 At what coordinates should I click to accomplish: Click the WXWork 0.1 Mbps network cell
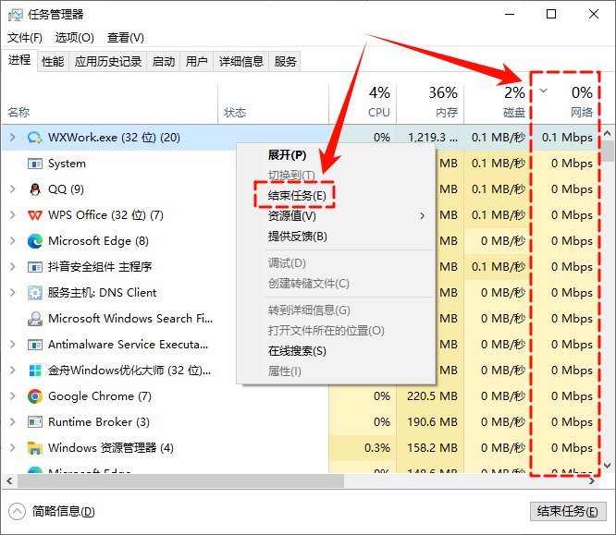(566, 138)
